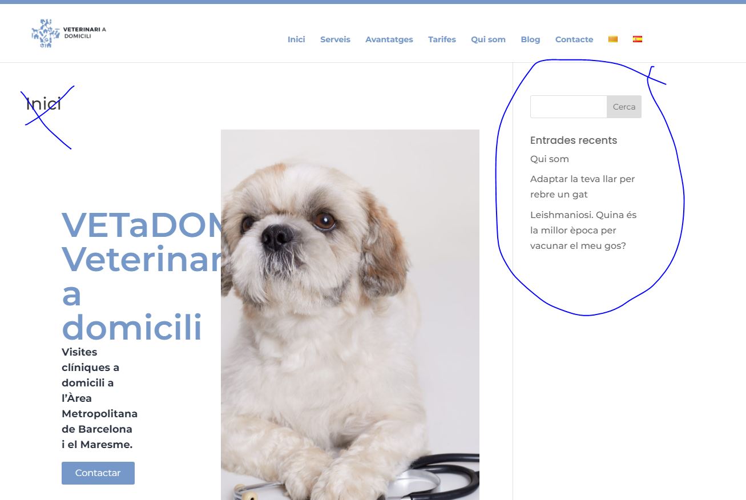Visit the Blog menu item
746x500 pixels.
(x=530, y=39)
